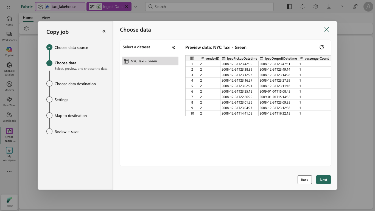
Task: Click the lpepPickupDatetime column header
Action: pos(239,58)
